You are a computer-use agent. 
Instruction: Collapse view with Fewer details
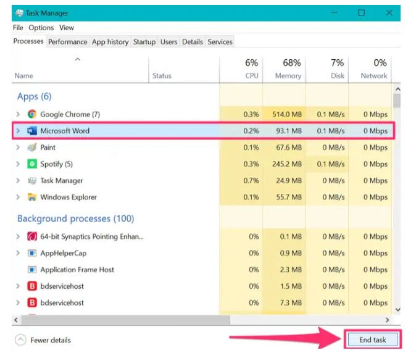click(x=43, y=340)
